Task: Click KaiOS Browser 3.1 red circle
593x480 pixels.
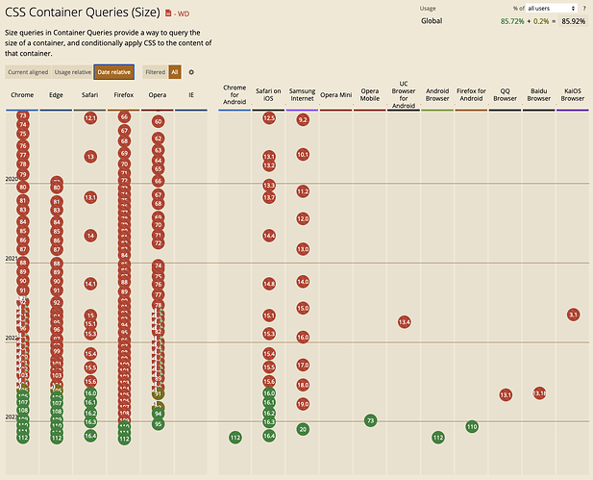Action: 574,315
